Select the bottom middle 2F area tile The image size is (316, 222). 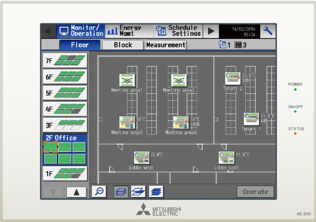tap(65, 159)
